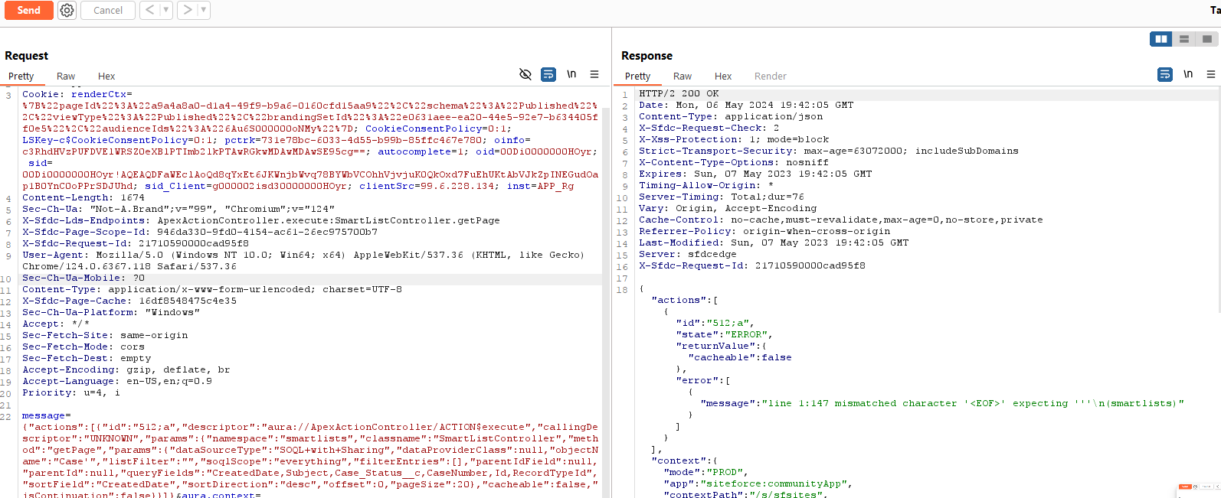Go back to previous request in history
Viewport: 1221px width, 498px height.
tap(150, 10)
